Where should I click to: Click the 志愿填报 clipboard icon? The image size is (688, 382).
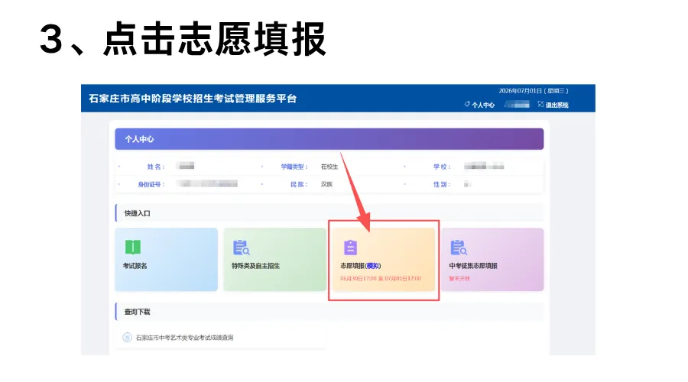(x=350, y=248)
